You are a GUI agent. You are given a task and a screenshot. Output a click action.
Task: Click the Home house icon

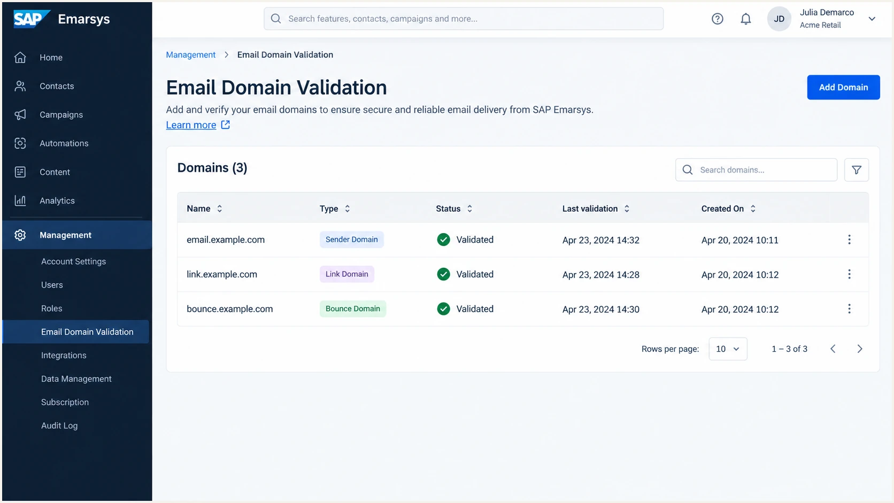point(20,57)
